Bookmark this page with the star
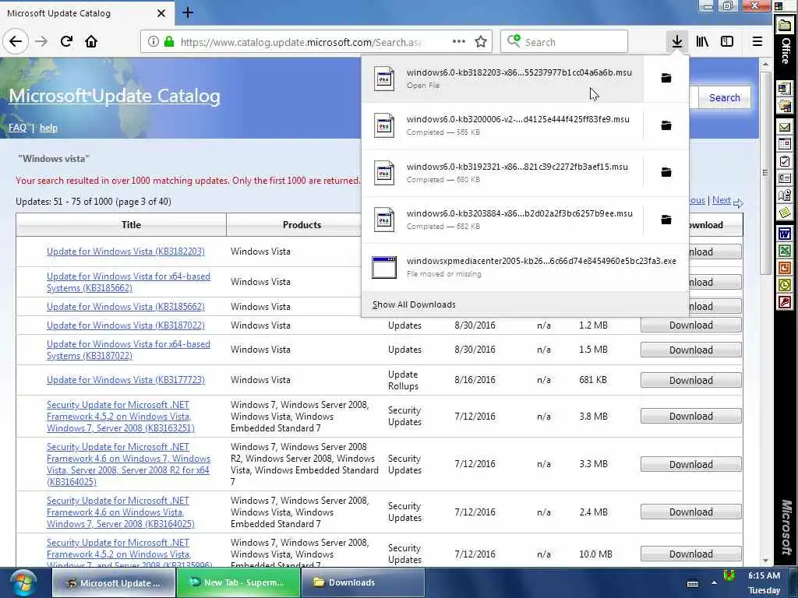The width and height of the screenshot is (798, 598). [480, 42]
